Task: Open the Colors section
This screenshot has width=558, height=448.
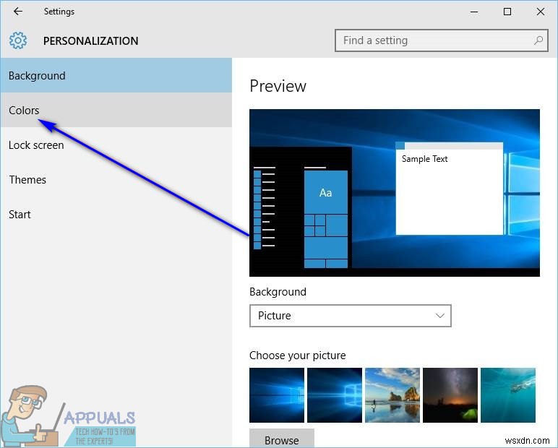Action: point(116,110)
